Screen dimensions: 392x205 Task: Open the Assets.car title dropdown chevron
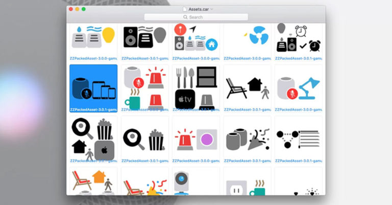pos(211,9)
